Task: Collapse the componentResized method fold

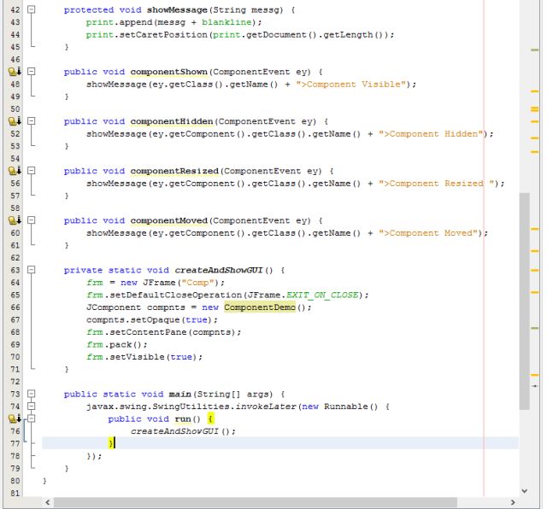Action: pyautogui.click(x=32, y=171)
